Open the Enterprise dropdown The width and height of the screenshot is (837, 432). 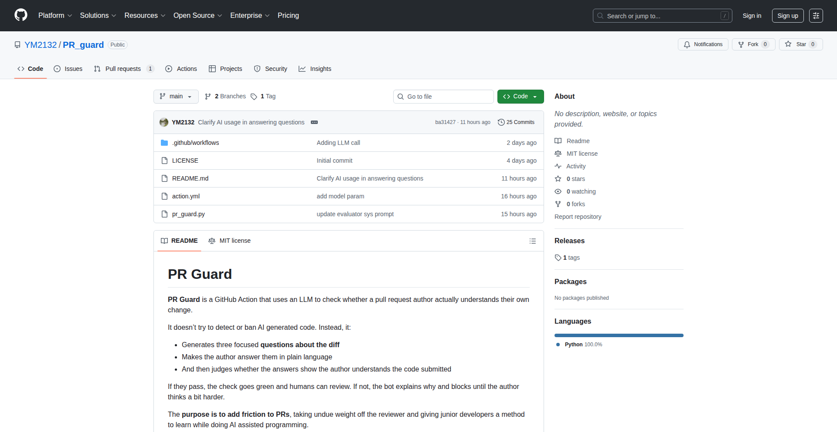pyautogui.click(x=250, y=16)
